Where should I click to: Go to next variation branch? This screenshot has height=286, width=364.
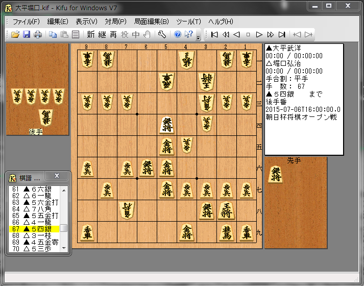click(x=308, y=35)
